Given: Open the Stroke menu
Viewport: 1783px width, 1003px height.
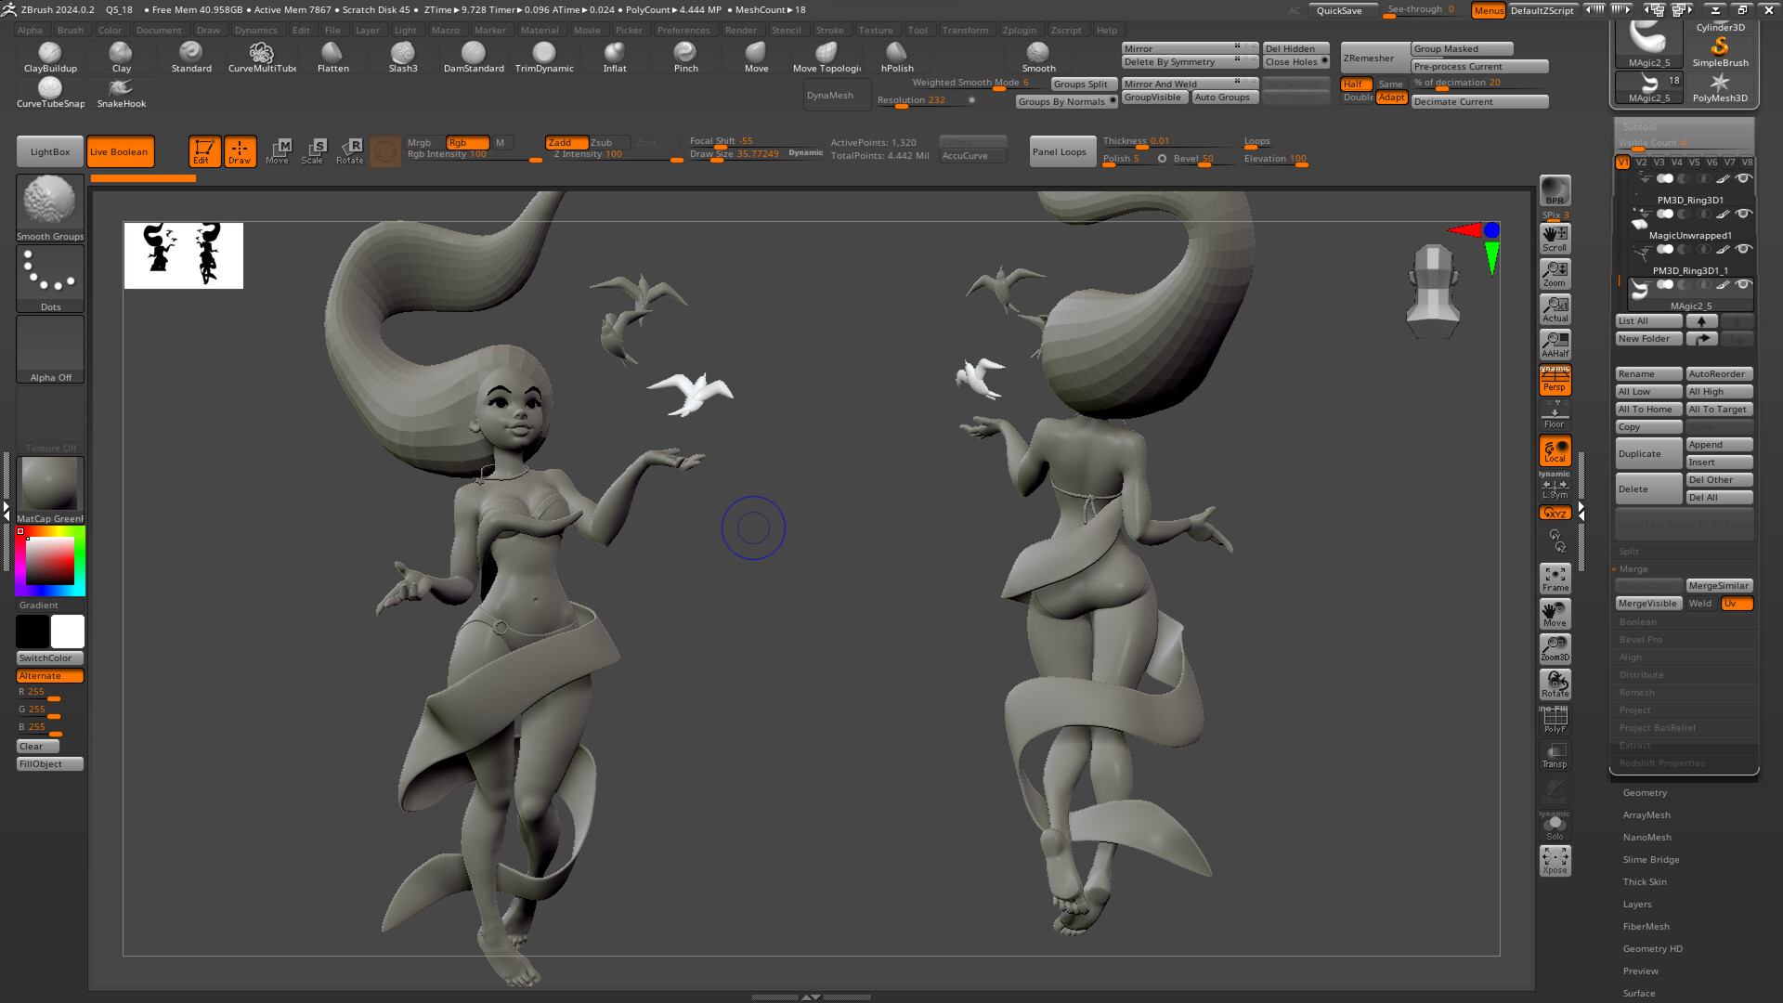Looking at the screenshot, I should coord(829,30).
